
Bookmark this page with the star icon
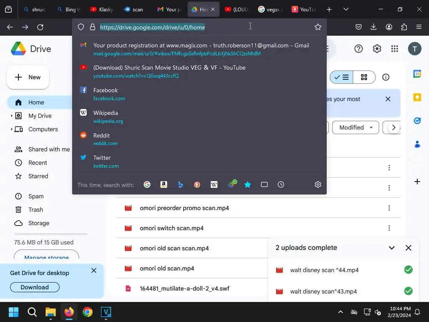point(318,27)
